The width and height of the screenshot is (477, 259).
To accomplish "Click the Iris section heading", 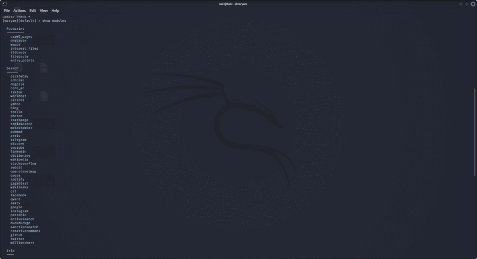I will tap(10, 251).
